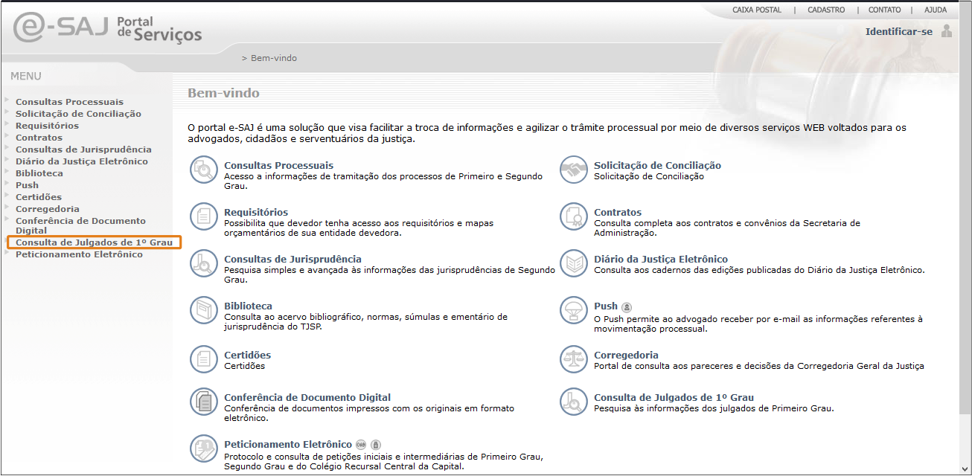Image resolution: width=972 pixels, height=476 pixels.
Task: Go to Corregedoria in the sidebar menu
Action: (48, 209)
